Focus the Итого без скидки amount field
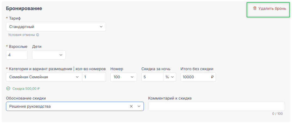This screenshot has width=292, height=124. coord(195,77)
